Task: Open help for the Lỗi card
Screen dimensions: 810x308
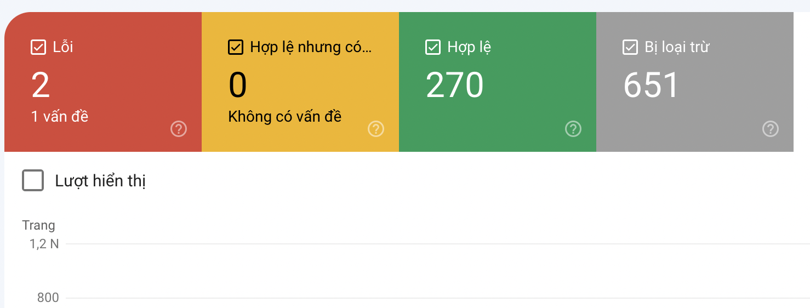Action: (179, 129)
